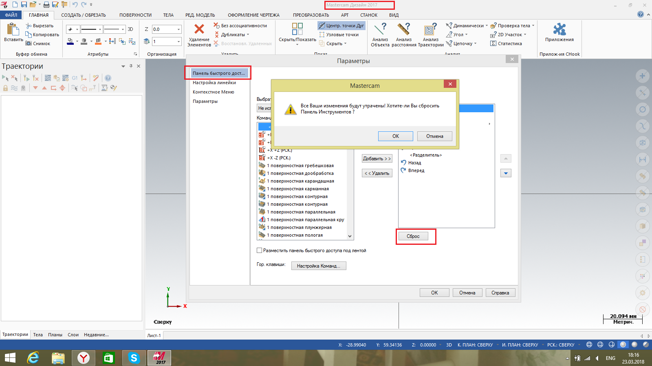Toggle Центр. точки Дуг display option
The width and height of the screenshot is (652, 366).
point(341,26)
